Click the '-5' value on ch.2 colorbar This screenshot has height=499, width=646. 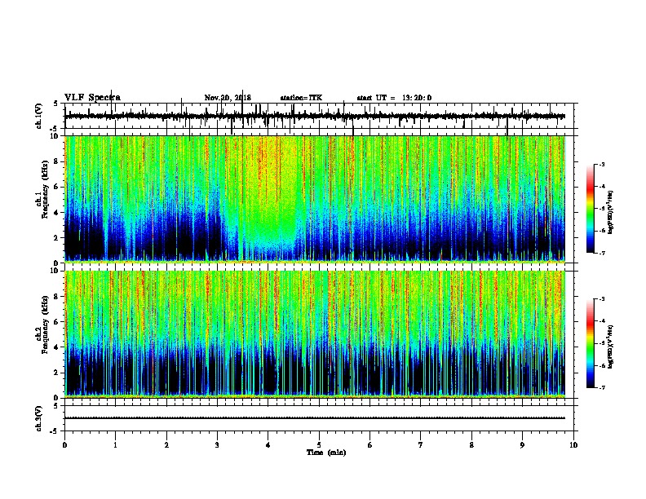click(602, 343)
